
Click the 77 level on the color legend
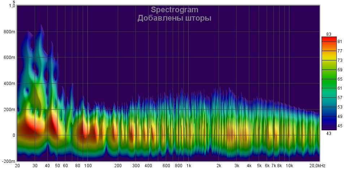340,51
